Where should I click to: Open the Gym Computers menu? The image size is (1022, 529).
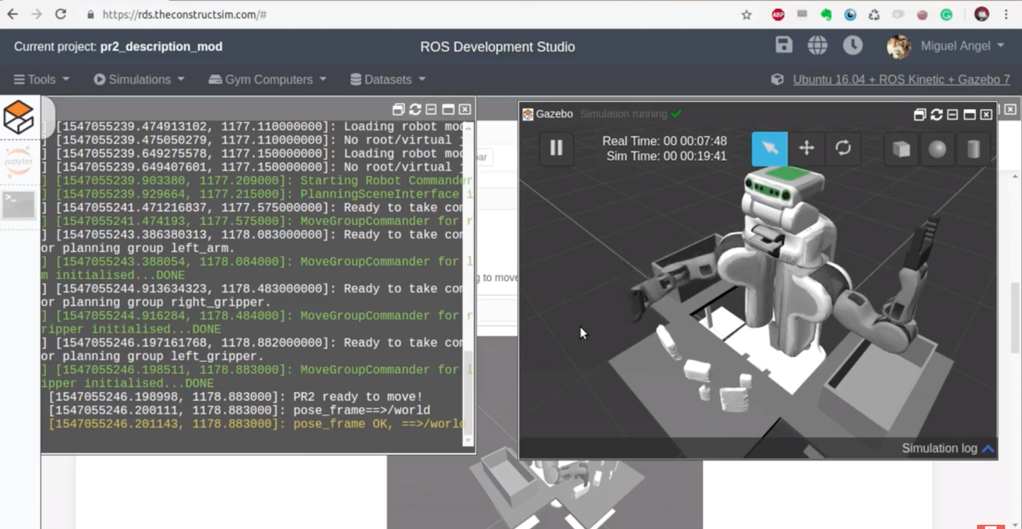point(267,80)
